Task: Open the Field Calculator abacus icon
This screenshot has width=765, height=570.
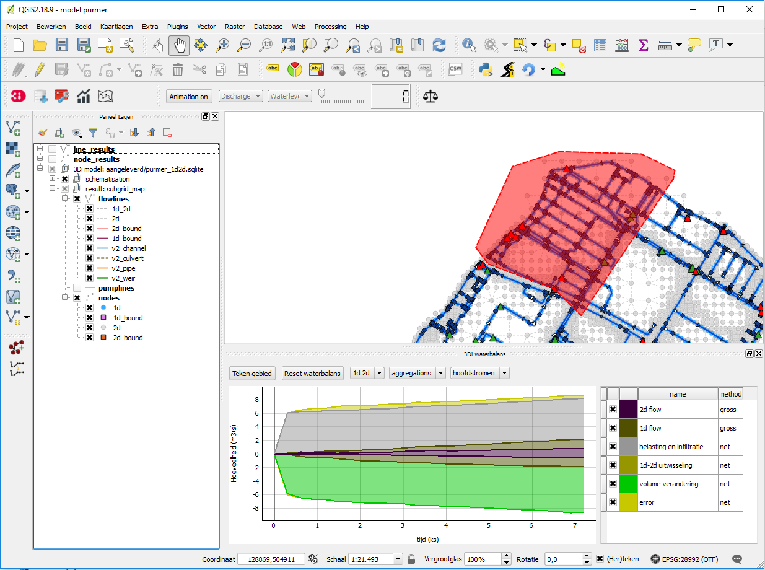Action: (622, 45)
